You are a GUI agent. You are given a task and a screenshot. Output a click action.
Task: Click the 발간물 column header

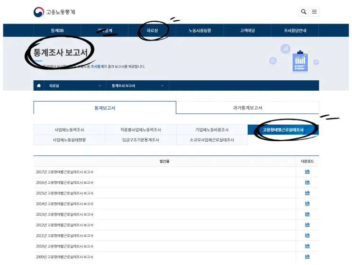click(164, 161)
